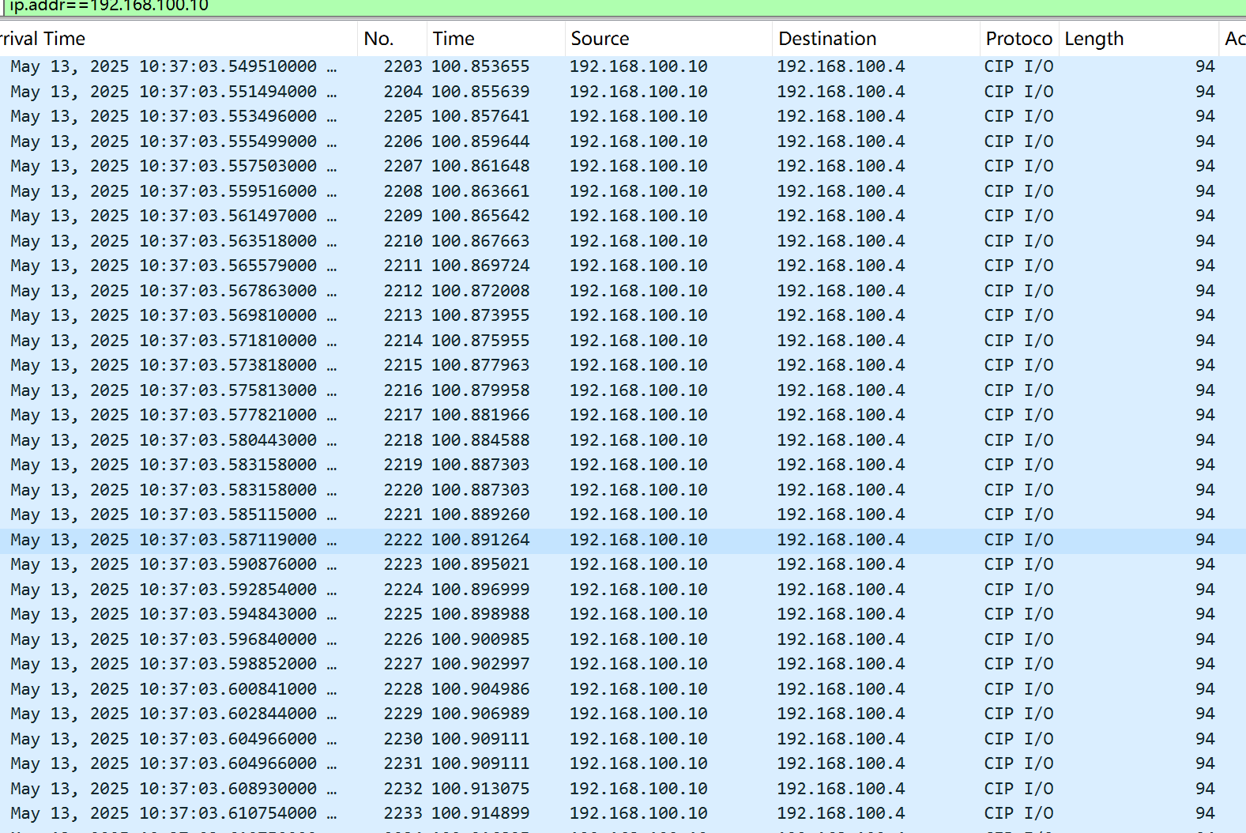Select the highlighted packet 2222
The image size is (1246, 833).
[x=403, y=540]
